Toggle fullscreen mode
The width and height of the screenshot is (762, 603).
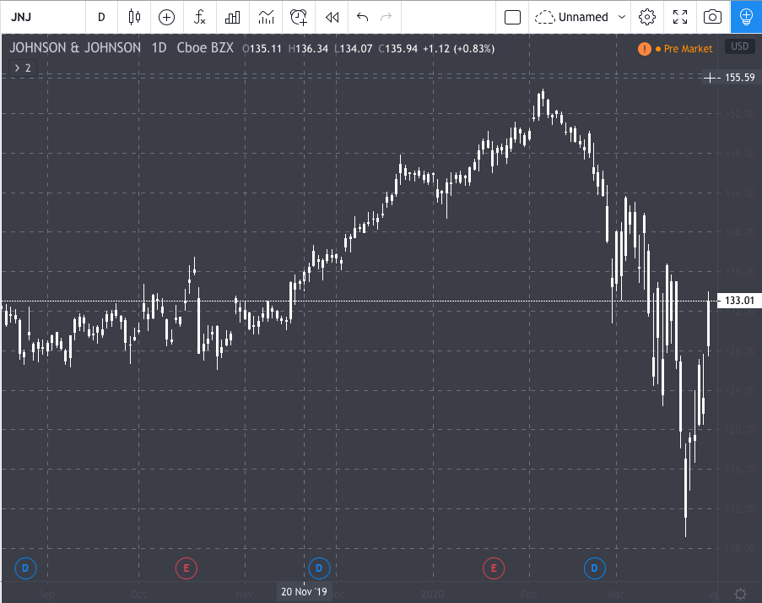tap(680, 17)
